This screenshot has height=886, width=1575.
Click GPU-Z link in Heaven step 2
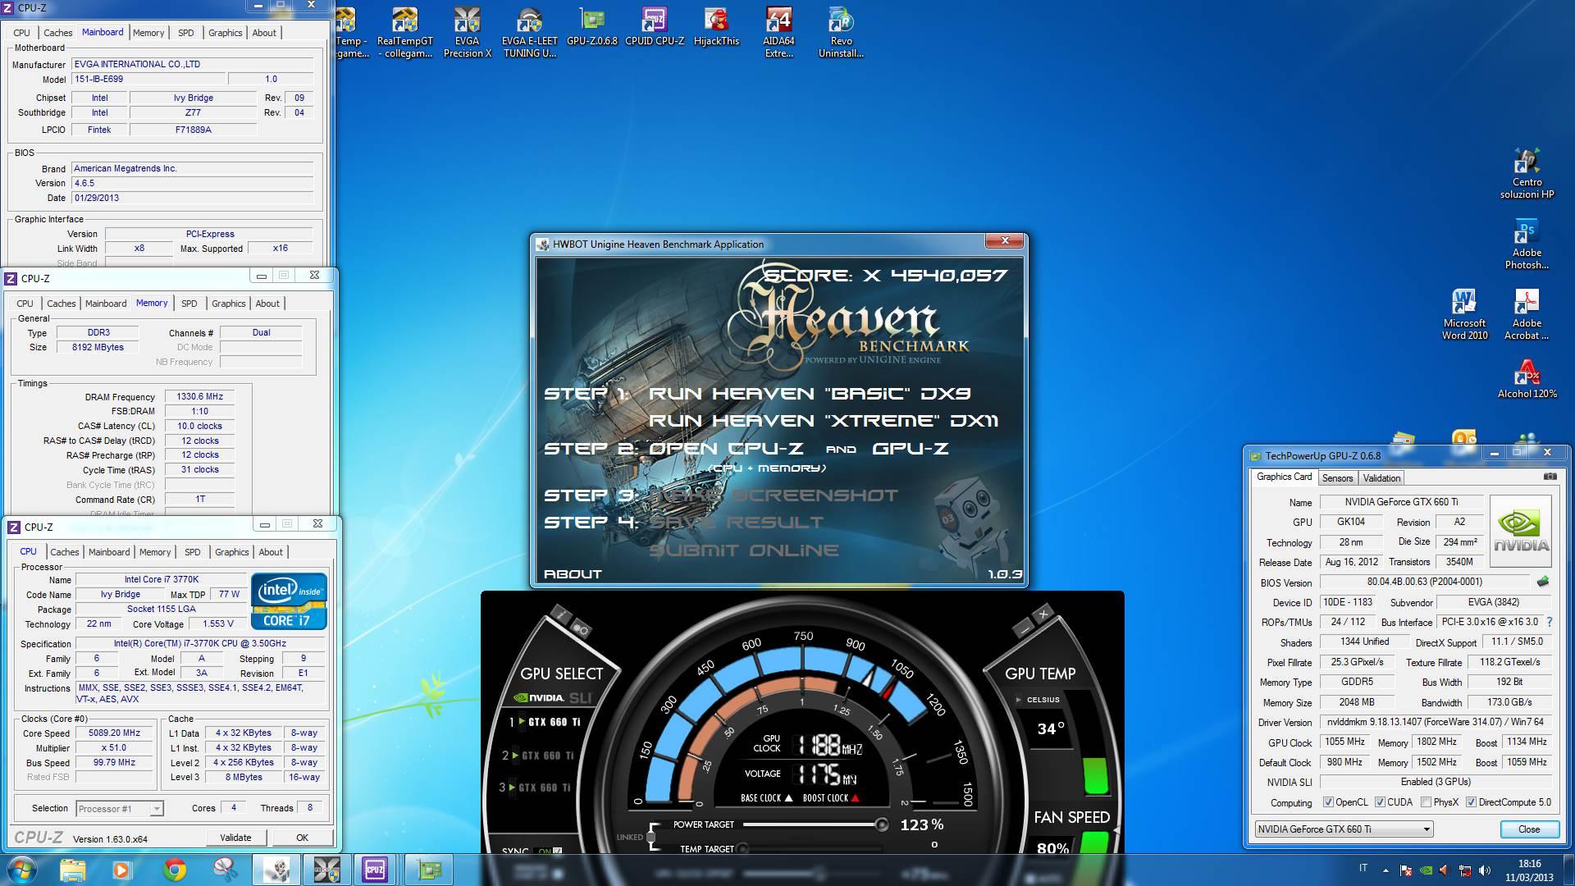[x=911, y=449]
